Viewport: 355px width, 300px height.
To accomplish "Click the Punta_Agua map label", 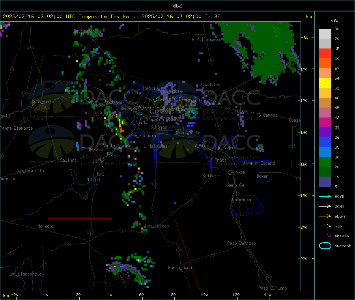I will click(x=180, y=268).
